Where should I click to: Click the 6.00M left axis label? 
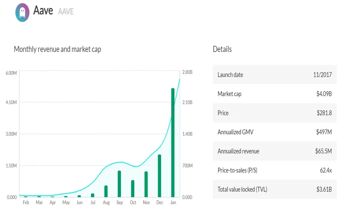[x=11, y=73]
